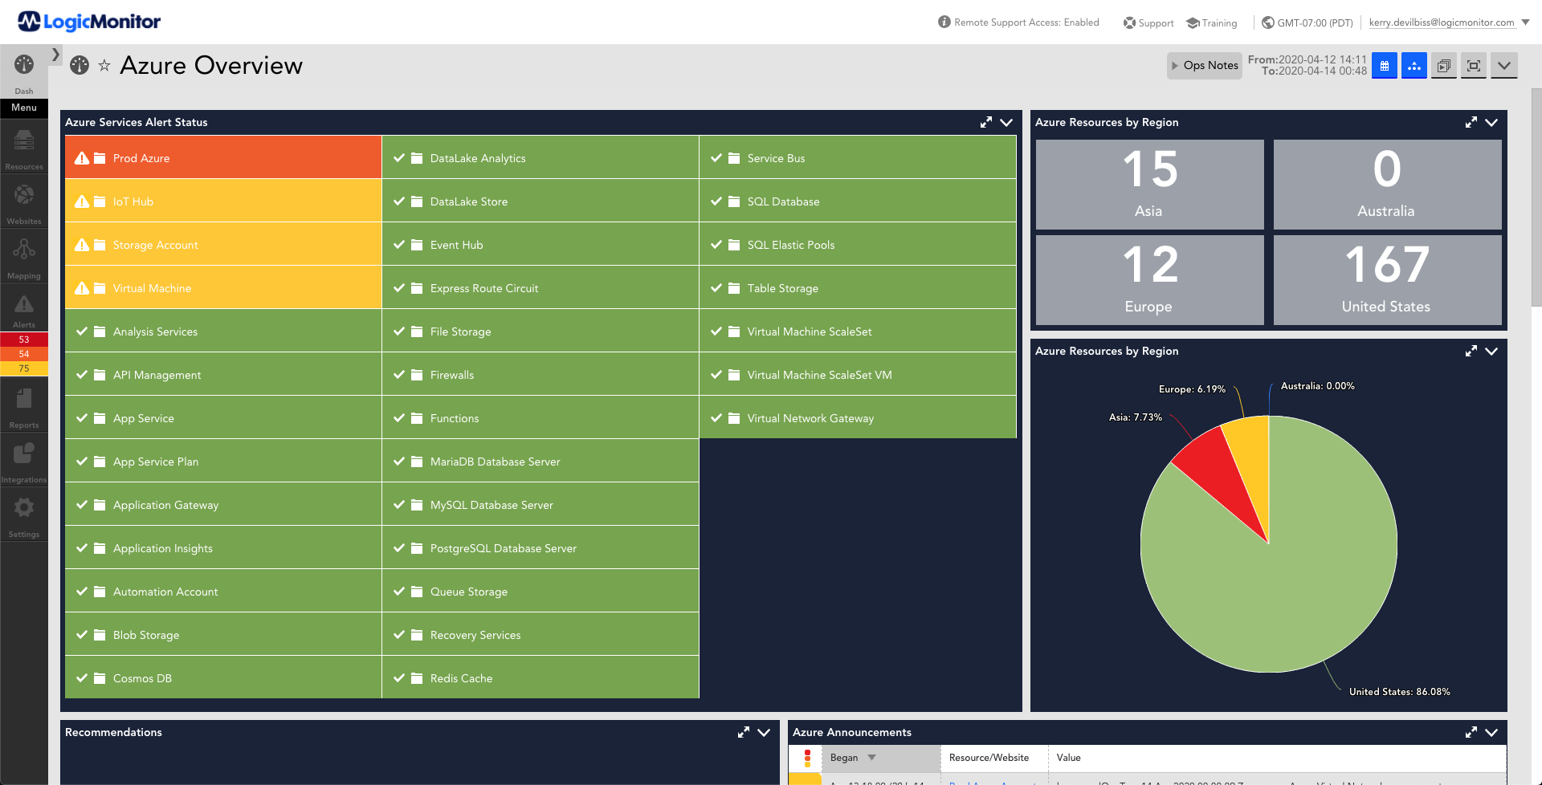Expand the Azure Services Alert Status widget to fullscreen

point(986,122)
